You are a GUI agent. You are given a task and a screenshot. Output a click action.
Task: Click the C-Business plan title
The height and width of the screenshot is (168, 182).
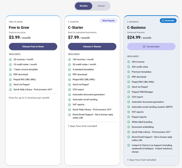pos(136,28)
